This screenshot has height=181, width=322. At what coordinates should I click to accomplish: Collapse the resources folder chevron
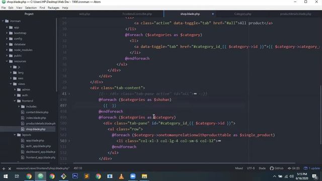(7, 61)
